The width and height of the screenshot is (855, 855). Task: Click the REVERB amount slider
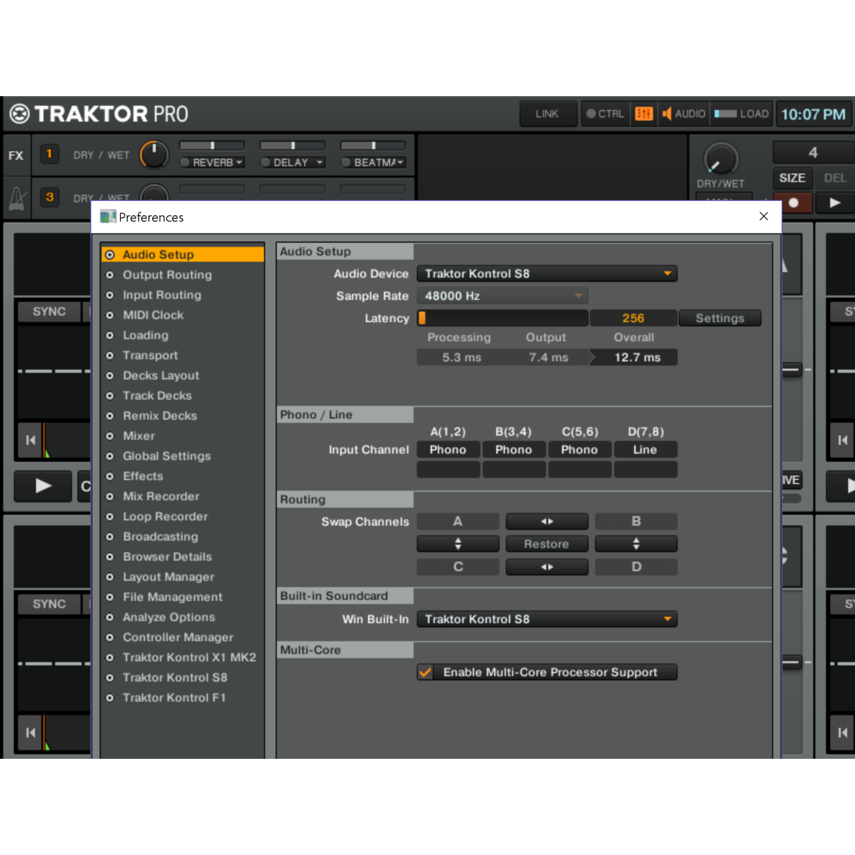pyautogui.click(x=212, y=146)
